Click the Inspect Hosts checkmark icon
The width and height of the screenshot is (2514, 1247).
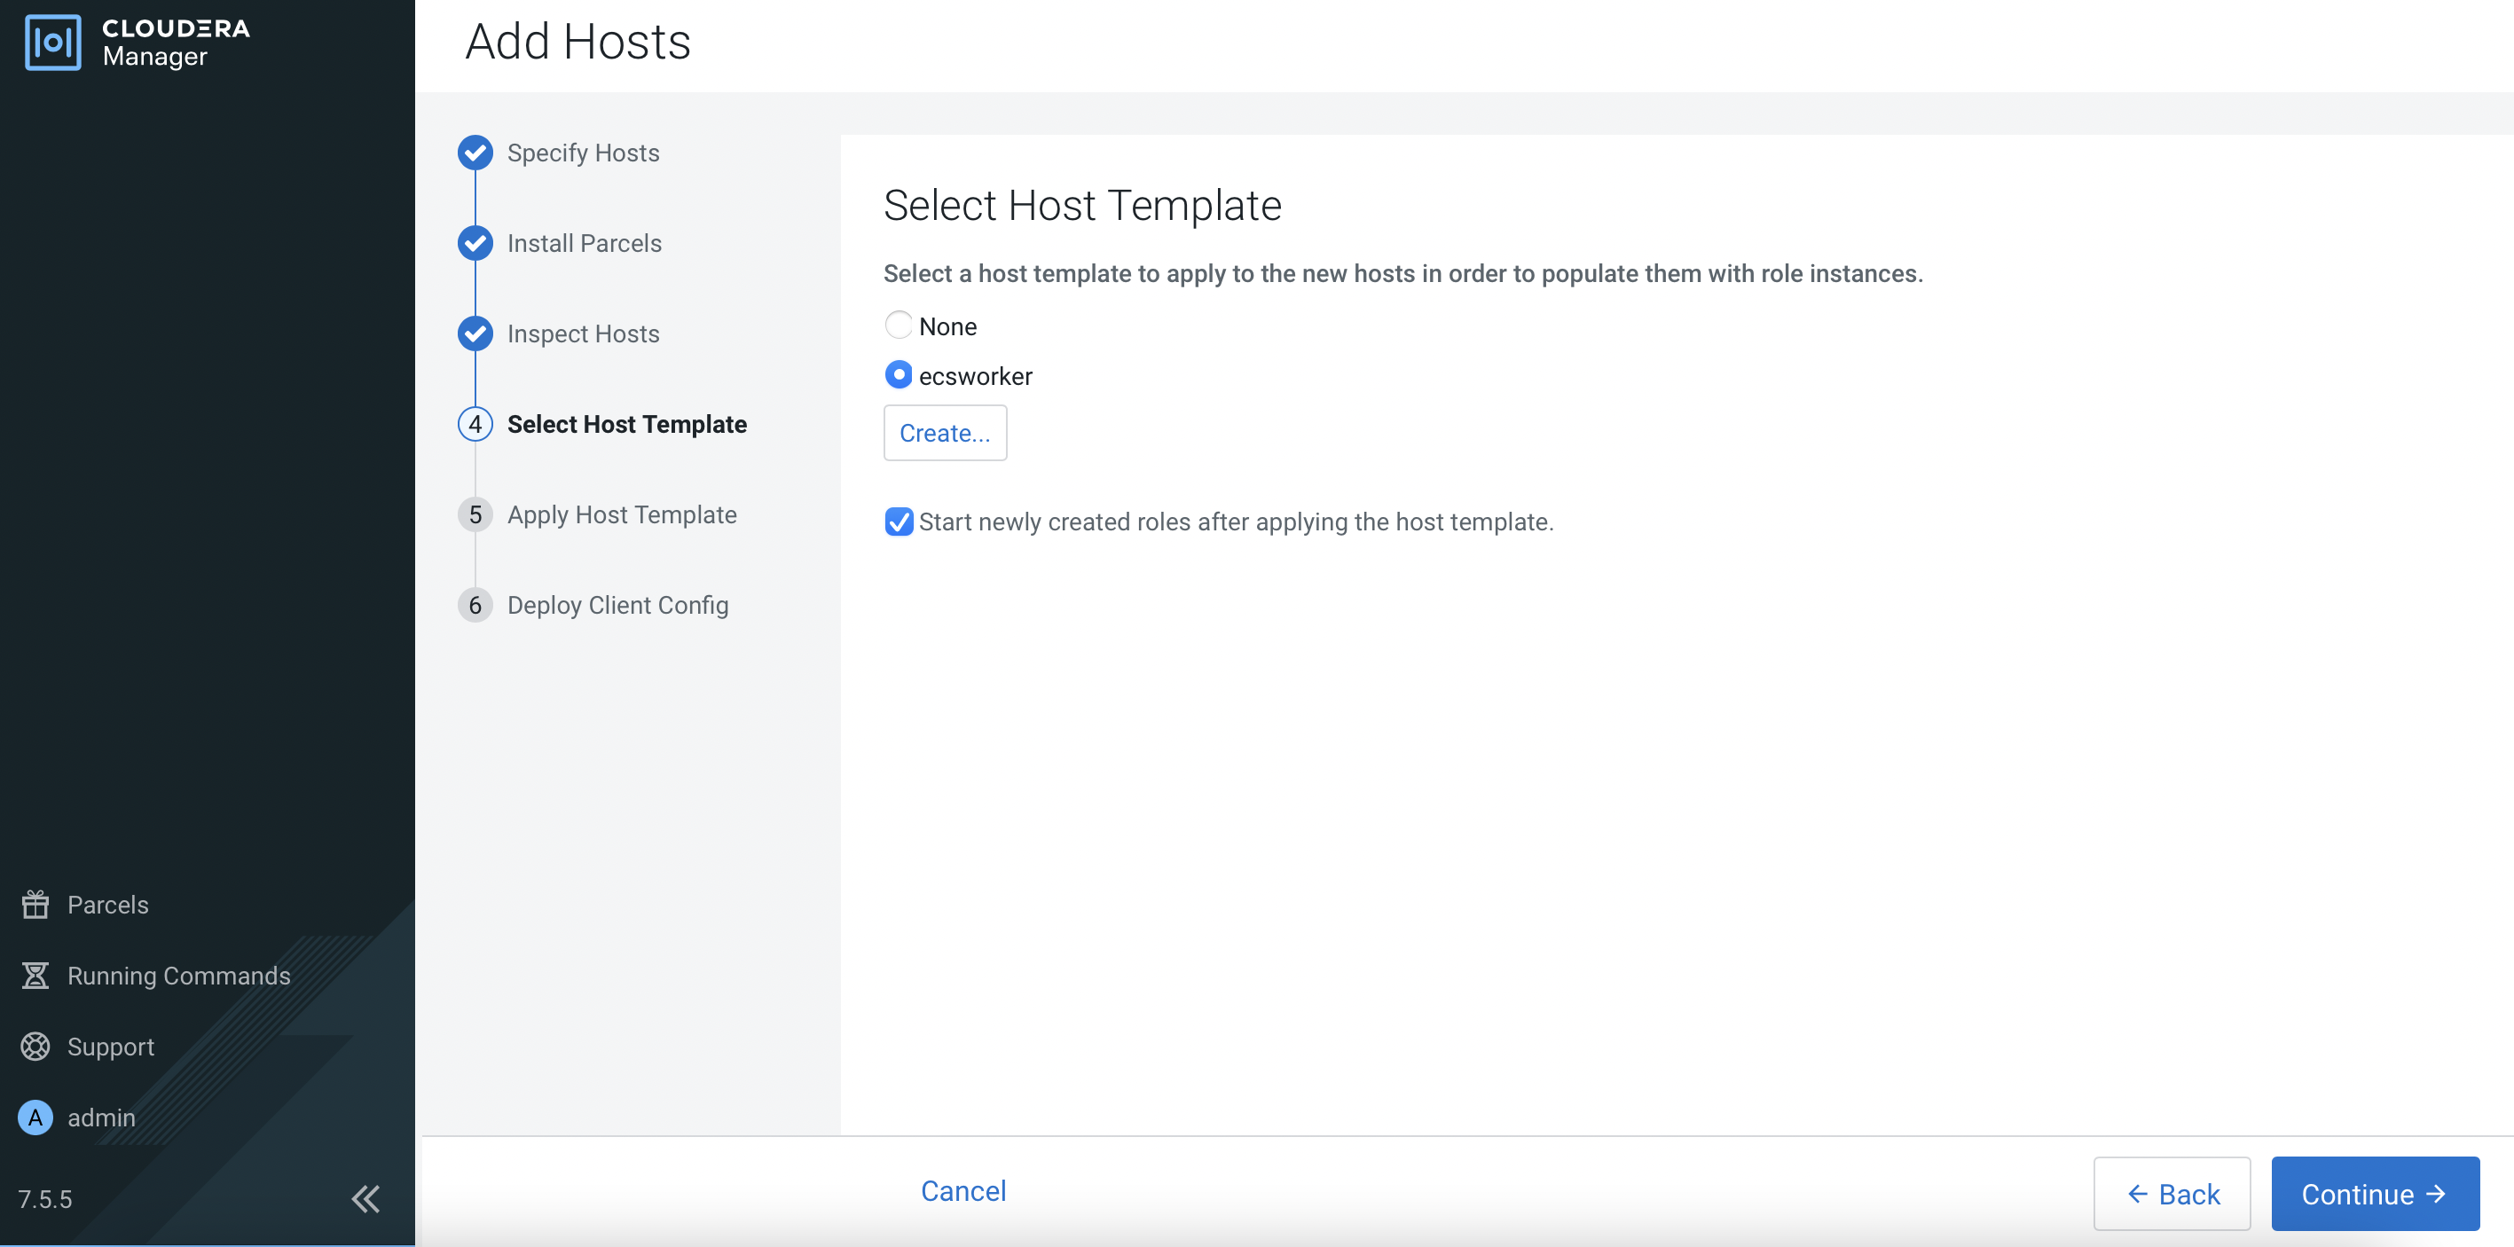pyautogui.click(x=475, y=333)
